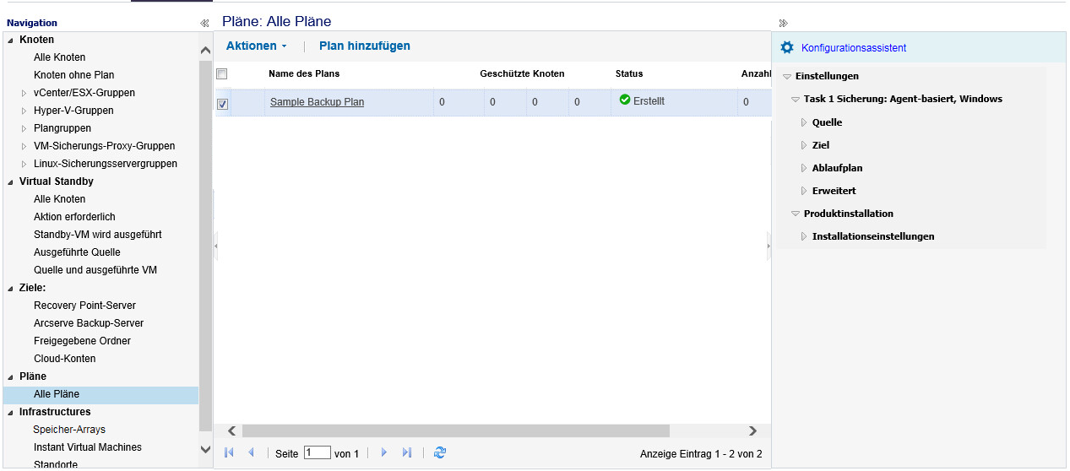Open the Aktionen dropdown menu
The height and width of the screenshot is (471, 1070).
tap(257, 46)
